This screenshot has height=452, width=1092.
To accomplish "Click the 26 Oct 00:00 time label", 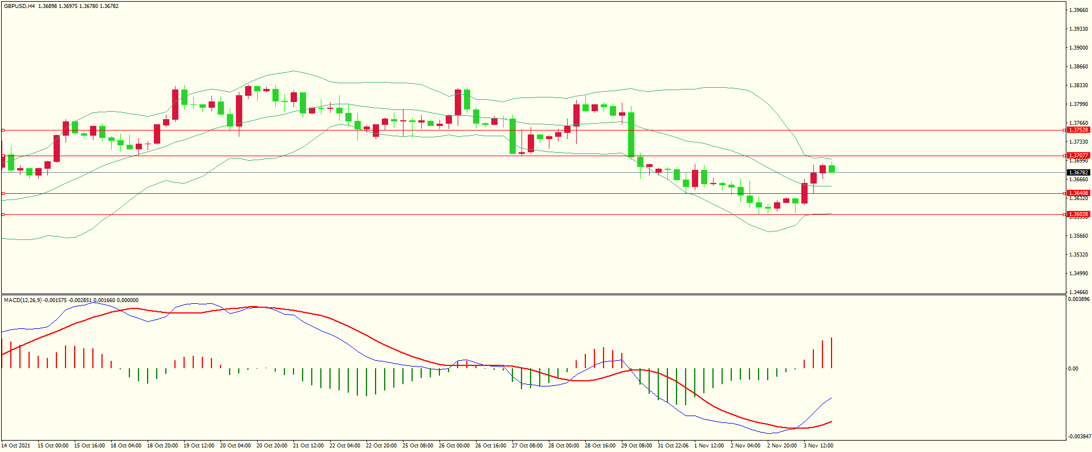I will point(454,446).
